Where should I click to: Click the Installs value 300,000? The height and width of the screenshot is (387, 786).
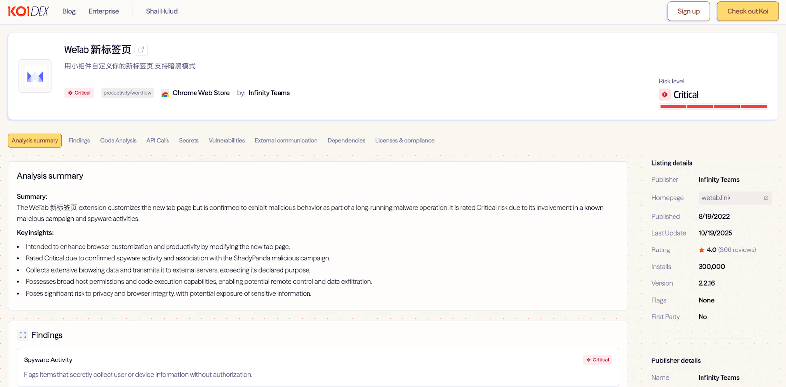pyautogui.click(x=711, y=267)
